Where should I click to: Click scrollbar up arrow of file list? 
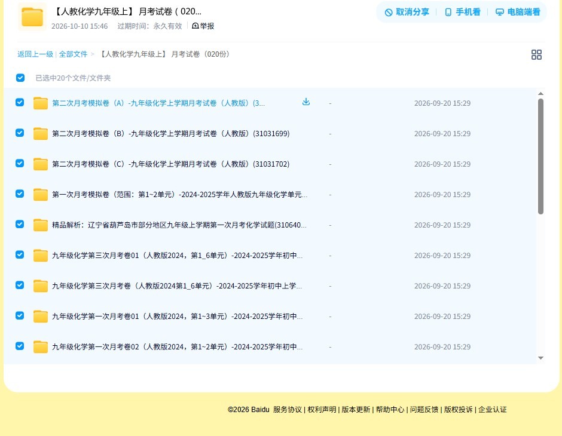[540, 94]
